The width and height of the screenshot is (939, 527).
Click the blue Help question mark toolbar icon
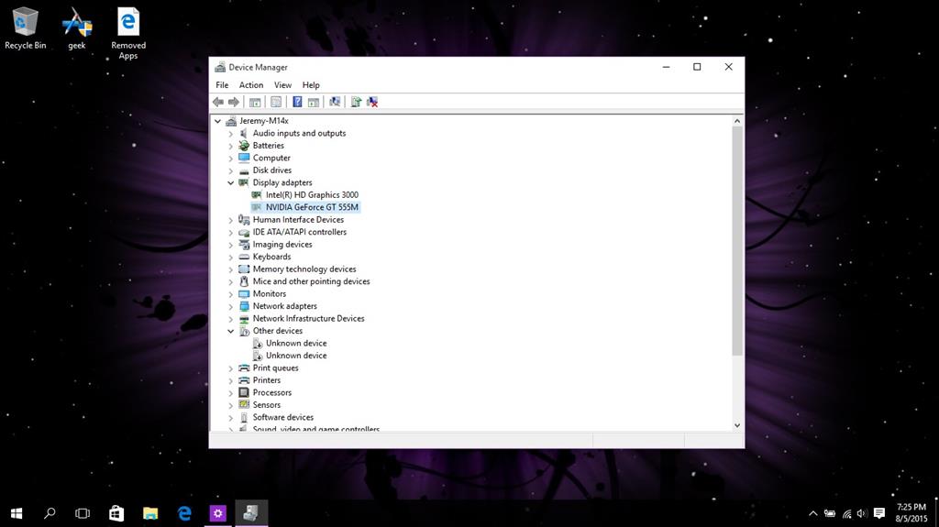click(297, 103)
